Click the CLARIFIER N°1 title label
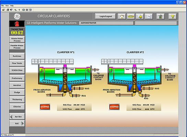 click(66, 52)
